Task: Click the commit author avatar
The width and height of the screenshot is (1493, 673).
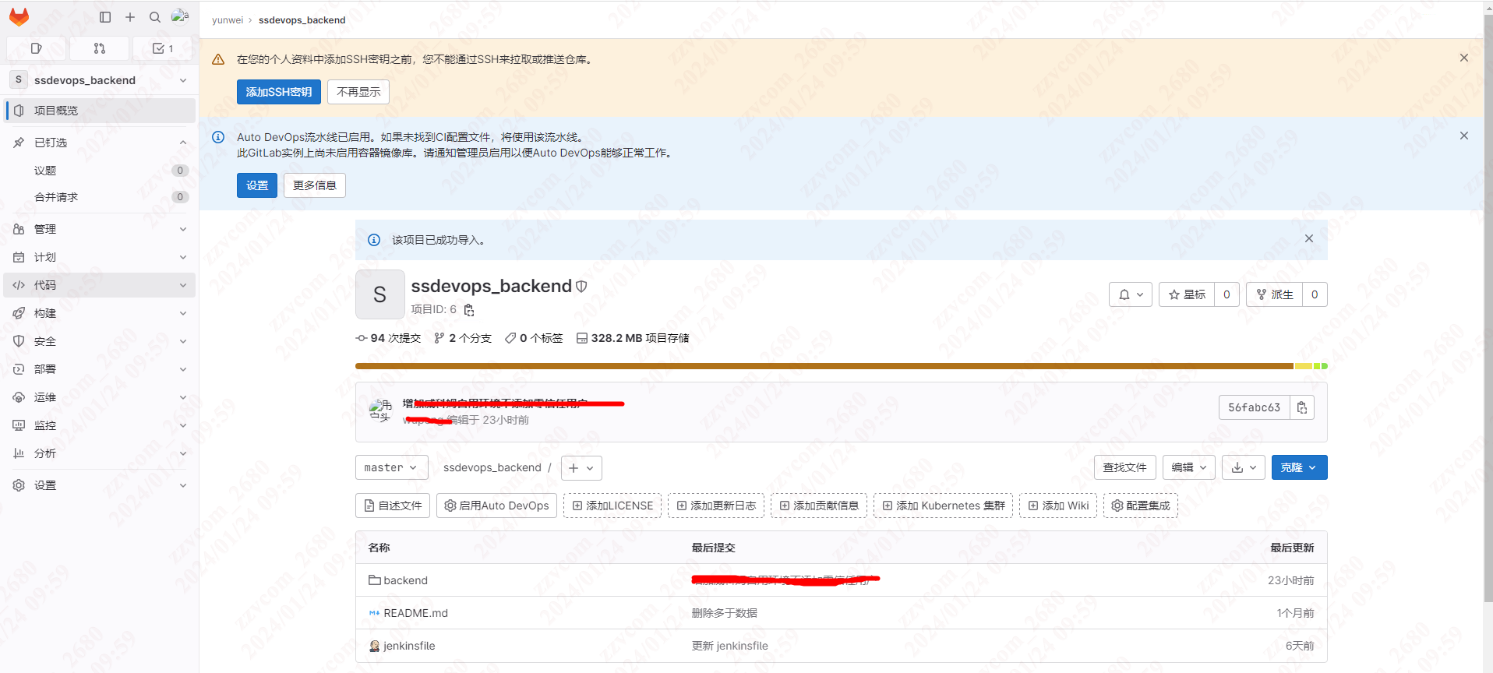Action: click(380, 410)
